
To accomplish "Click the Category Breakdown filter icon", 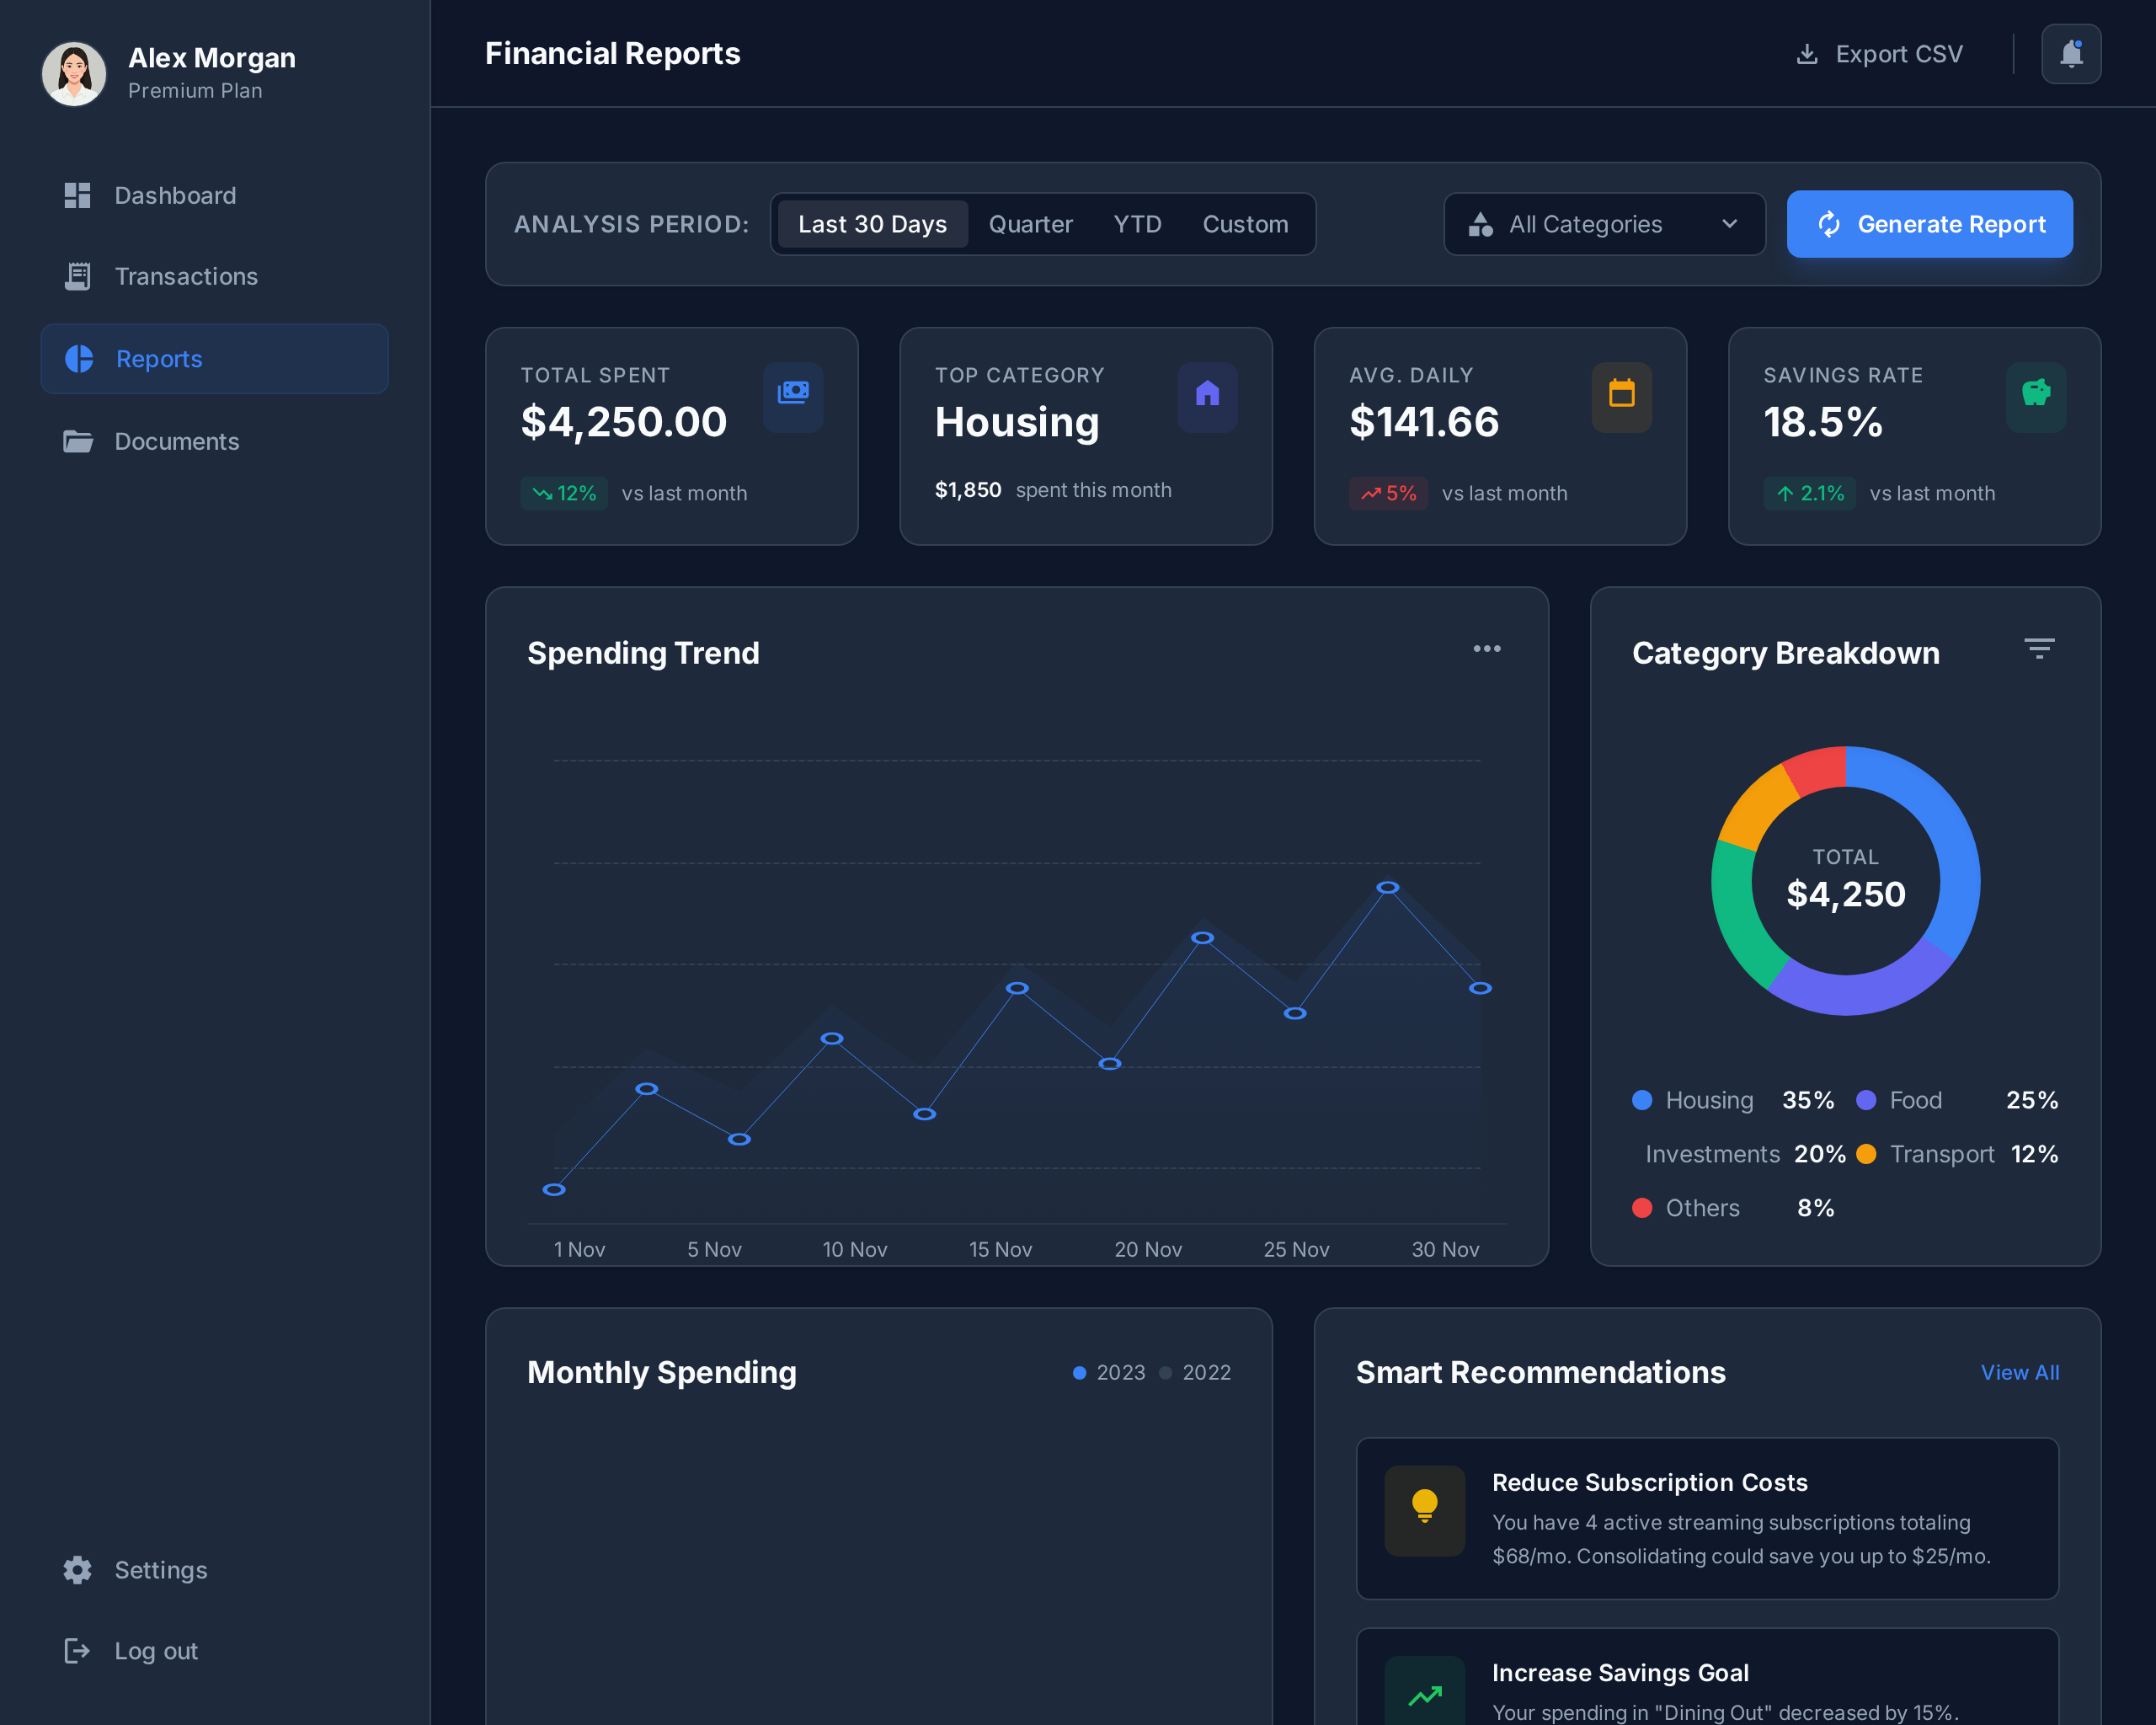I will coord(2038,649).
